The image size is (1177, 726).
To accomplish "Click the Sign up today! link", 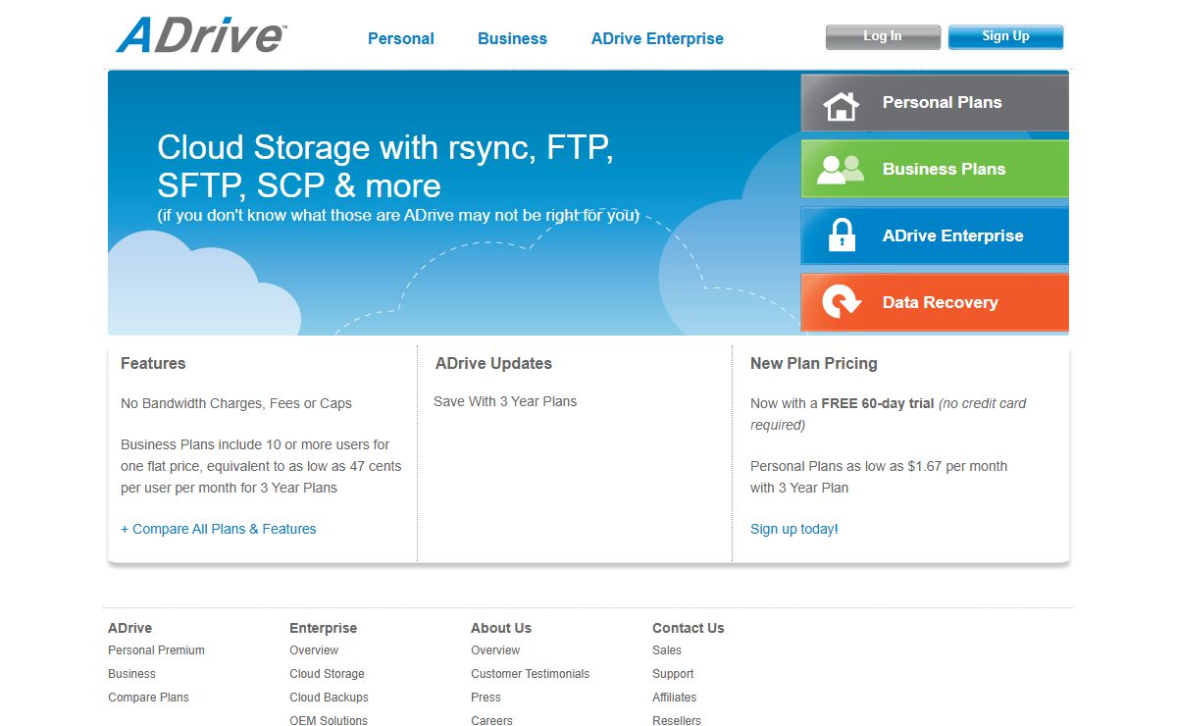I will click(x=794, y=529).
